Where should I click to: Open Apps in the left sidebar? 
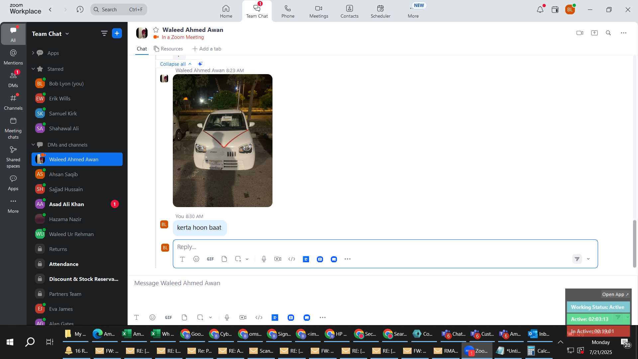pos(13,183)
